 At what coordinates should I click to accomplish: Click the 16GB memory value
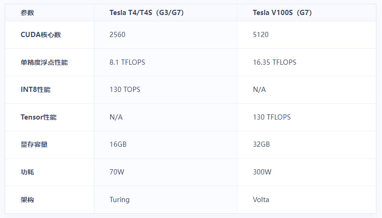click(118, 144)
